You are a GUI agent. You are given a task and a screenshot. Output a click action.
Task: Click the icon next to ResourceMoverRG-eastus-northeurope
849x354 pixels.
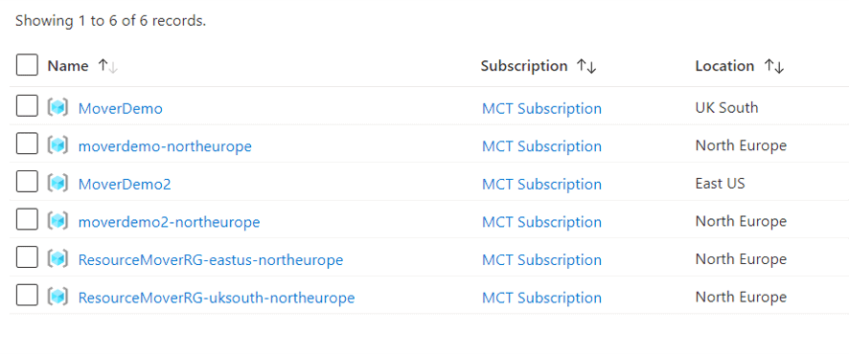click(x=57, y=259)
